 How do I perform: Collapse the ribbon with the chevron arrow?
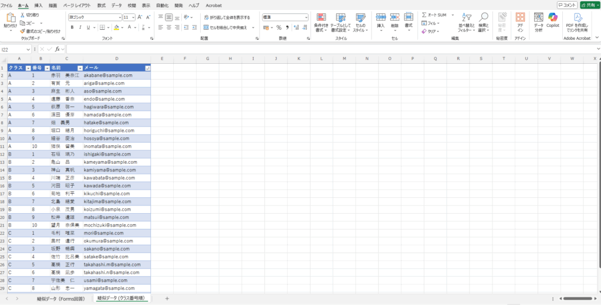click(596, 37)
